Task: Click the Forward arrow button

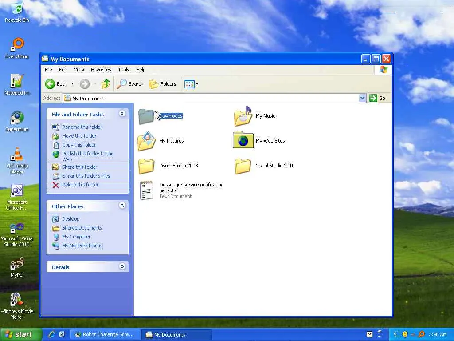Action: coord(85,84)
